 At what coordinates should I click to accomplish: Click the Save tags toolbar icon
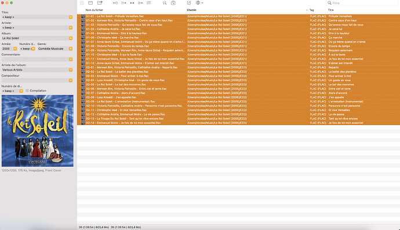82,3
